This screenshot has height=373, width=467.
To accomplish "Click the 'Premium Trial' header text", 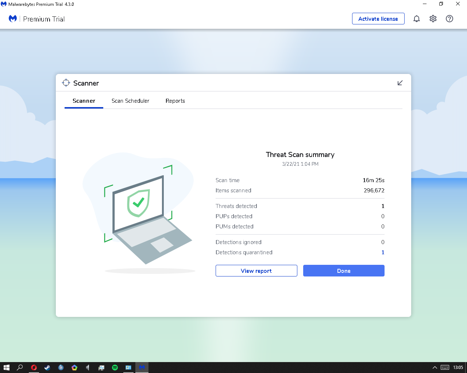I will point(44,19).
